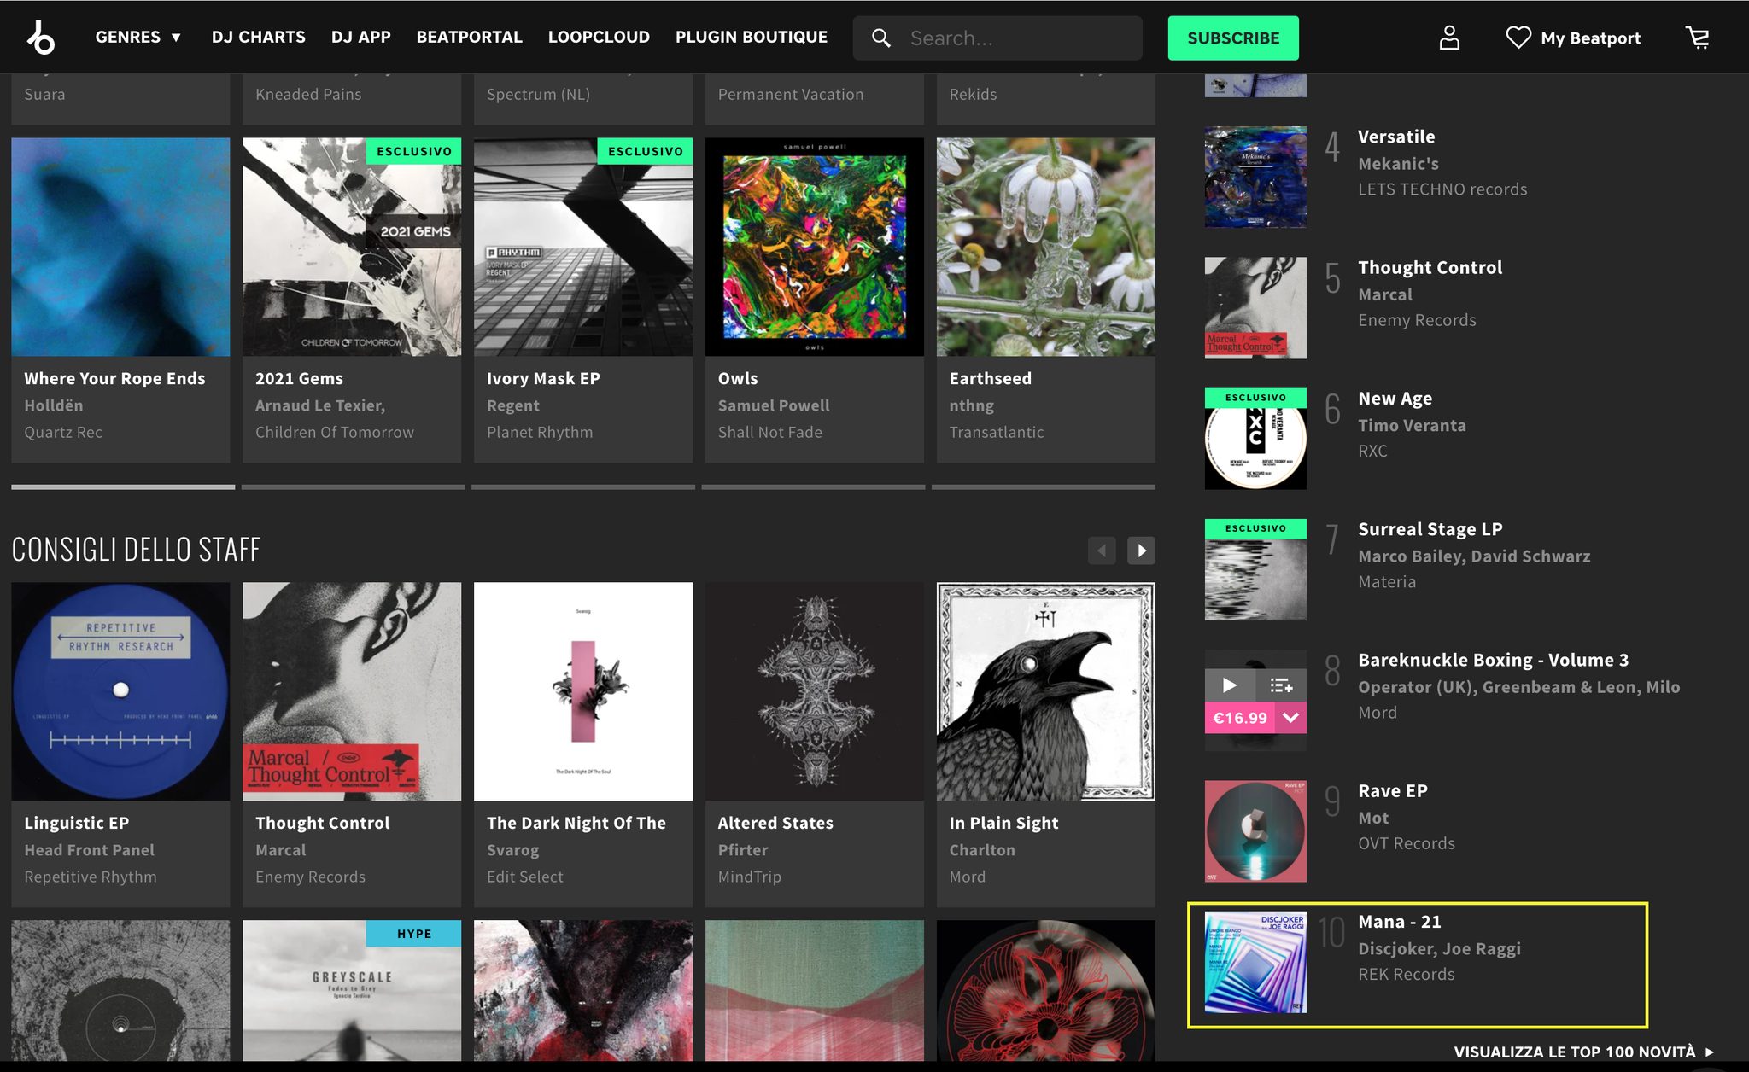Viewport: 1749px width, 1072px height.
Task: Open Earthseed flower cover
Action: pyautogui.click(x=1046, y=247)
